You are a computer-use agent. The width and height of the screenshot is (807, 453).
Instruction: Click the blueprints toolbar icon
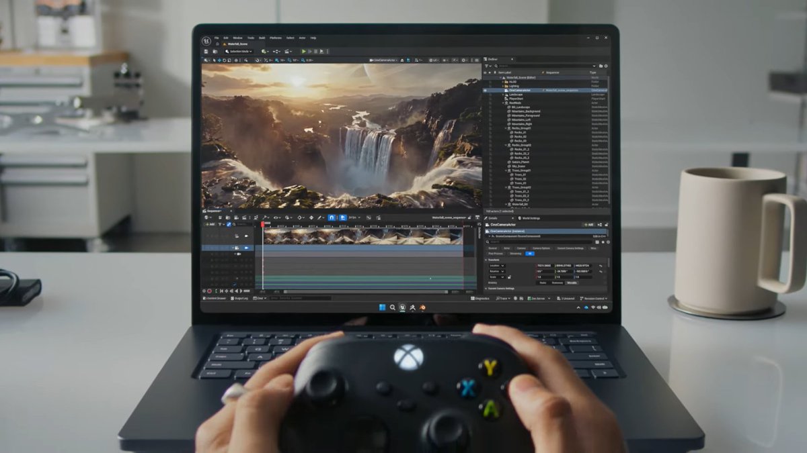(277, 52)
